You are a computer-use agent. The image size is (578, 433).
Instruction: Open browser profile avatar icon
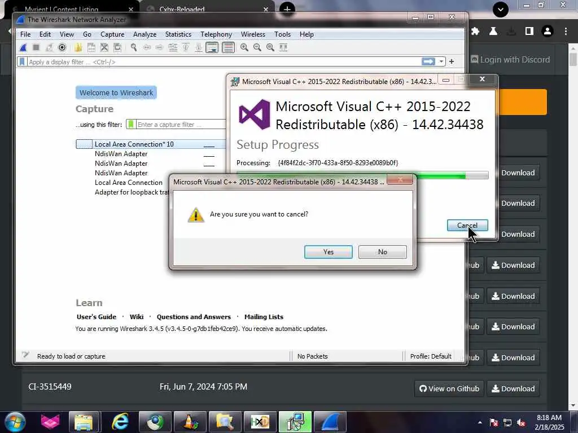pyautogui.click(x=548, y=32)
